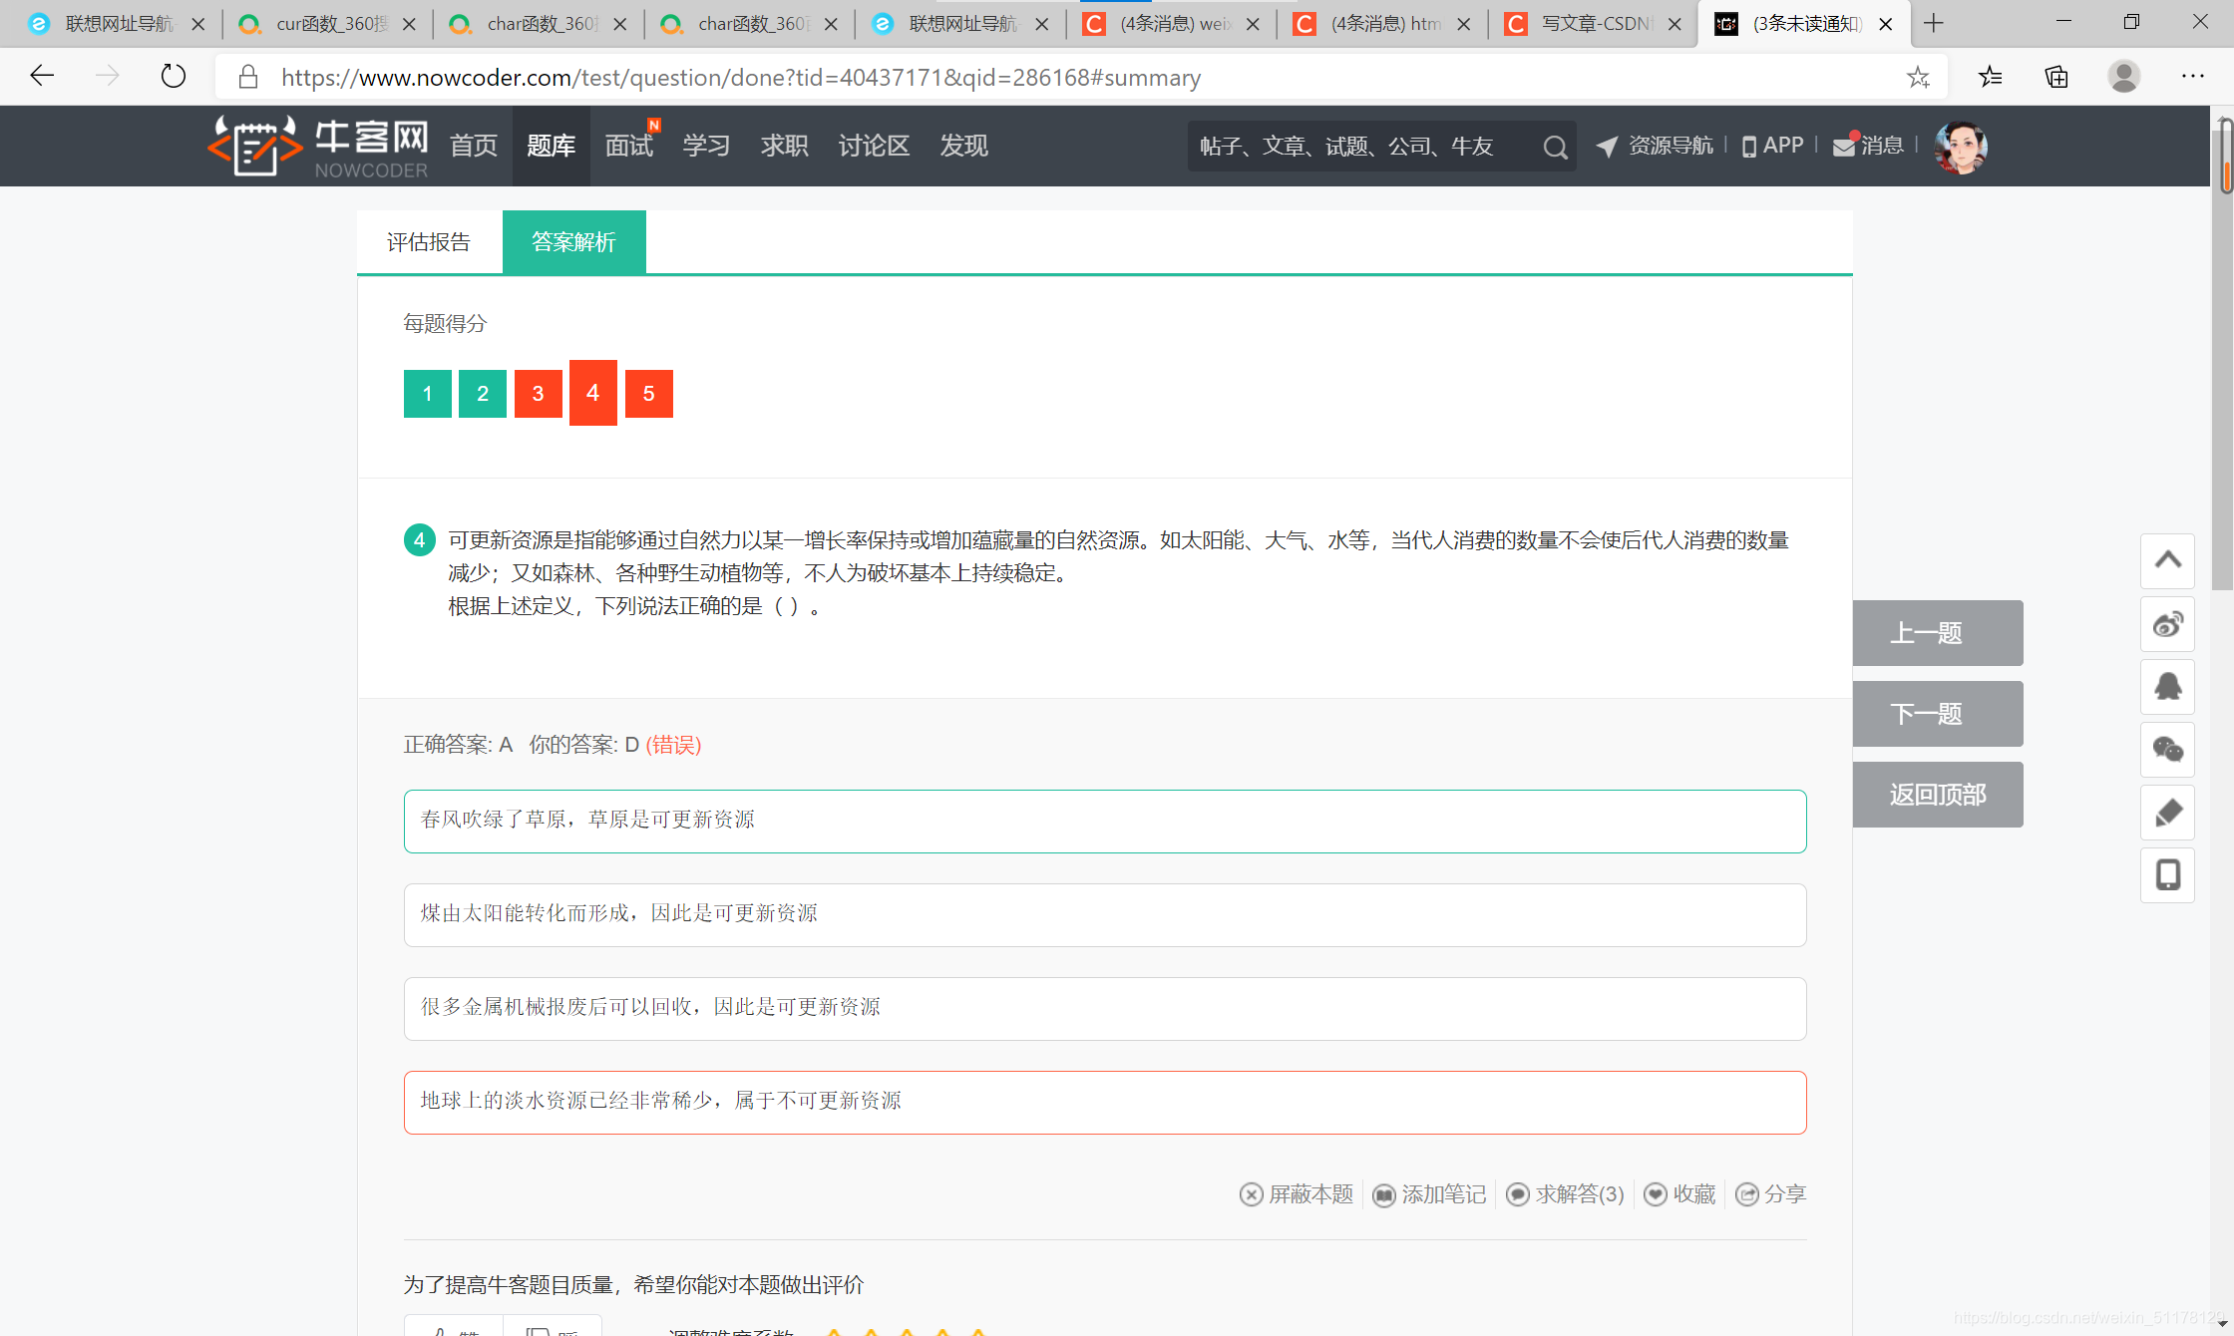
Task: Close the cur函数_360 tab
Action: click(x=409, y=24)
